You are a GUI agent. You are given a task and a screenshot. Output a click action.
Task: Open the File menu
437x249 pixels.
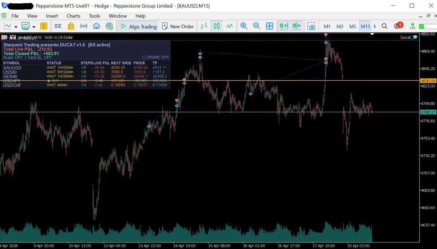tap(15, 16)
